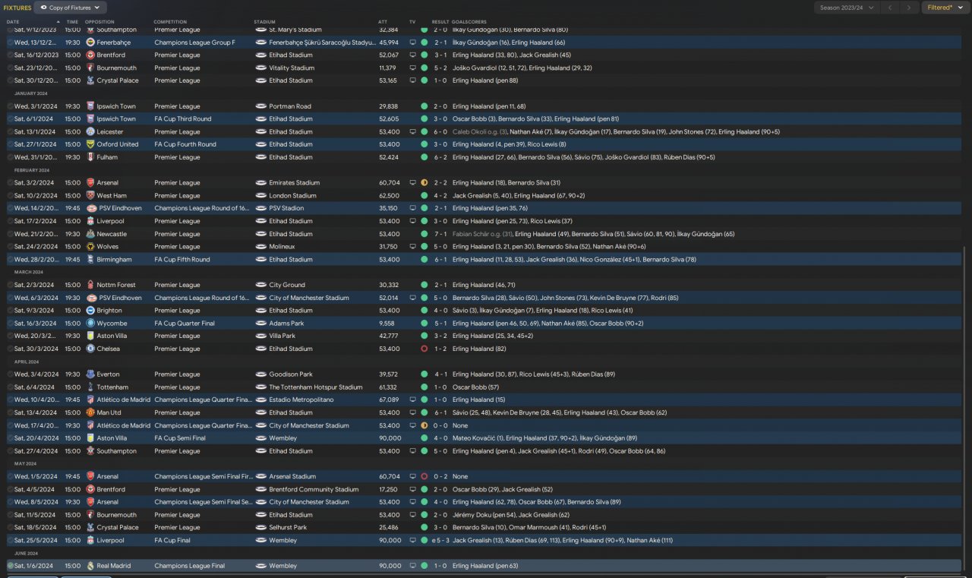
Task: Open the Filtered dropdown menu
Action: 946,8
